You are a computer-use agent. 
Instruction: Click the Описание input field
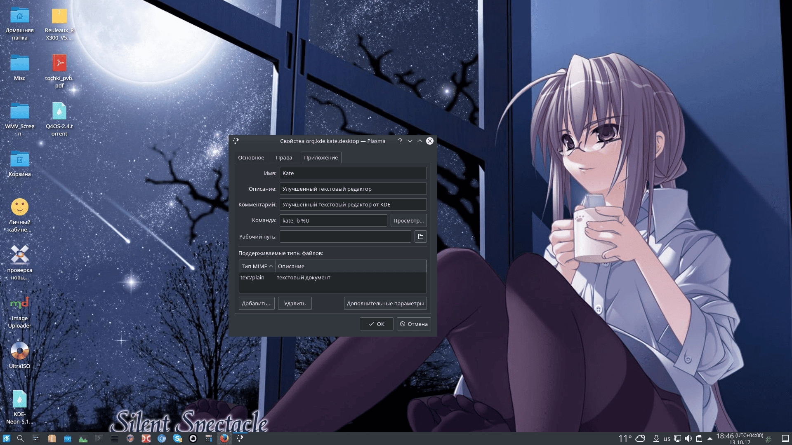click(x=353, y=189)
